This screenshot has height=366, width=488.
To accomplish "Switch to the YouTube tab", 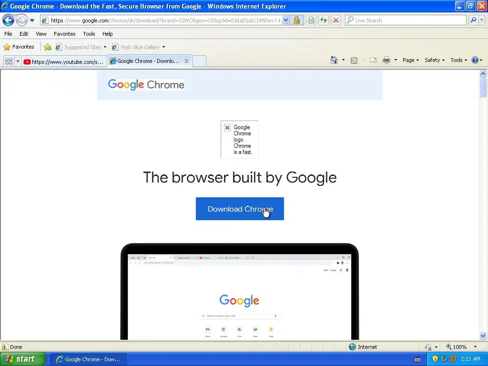I will pos(64,61).
